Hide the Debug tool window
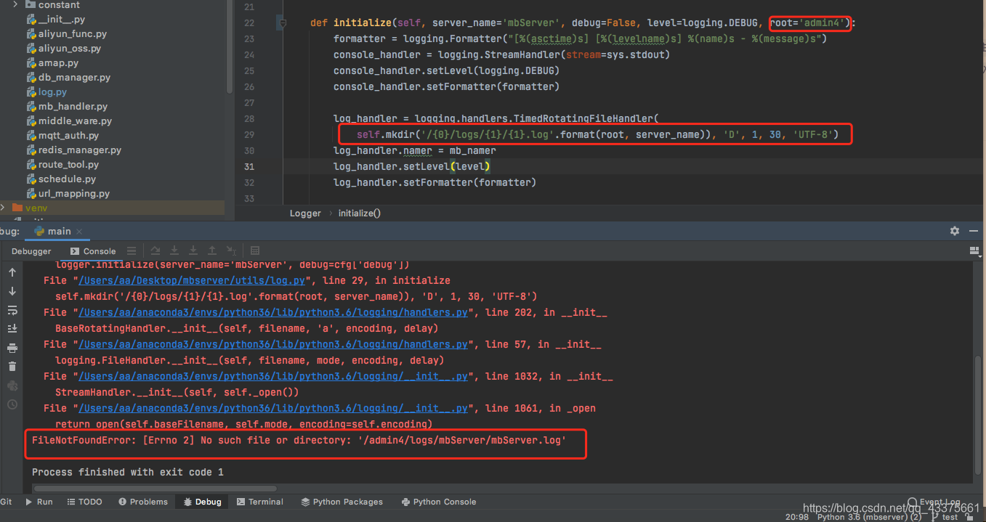 [x=975, y=231]
